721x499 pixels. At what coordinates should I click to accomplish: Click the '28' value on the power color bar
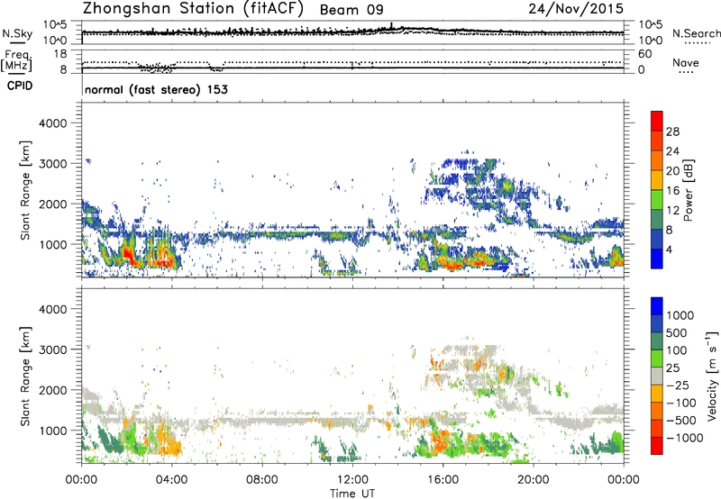672,132
